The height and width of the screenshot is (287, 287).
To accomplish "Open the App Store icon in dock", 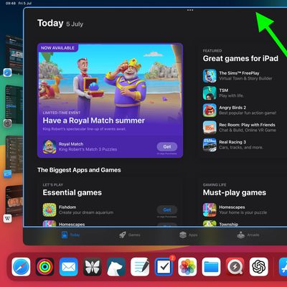I will pyautogui.click(x=283, y=267).
